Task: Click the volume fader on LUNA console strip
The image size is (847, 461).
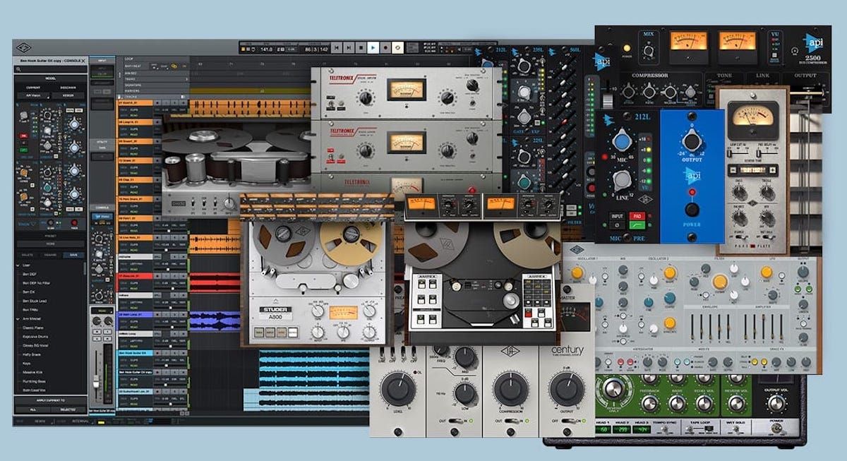Action: click(97, 381)
